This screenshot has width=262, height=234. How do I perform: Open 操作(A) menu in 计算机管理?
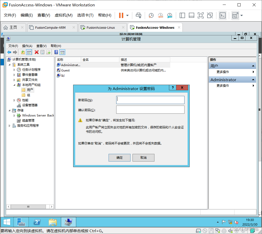click(x=27, y=46)
